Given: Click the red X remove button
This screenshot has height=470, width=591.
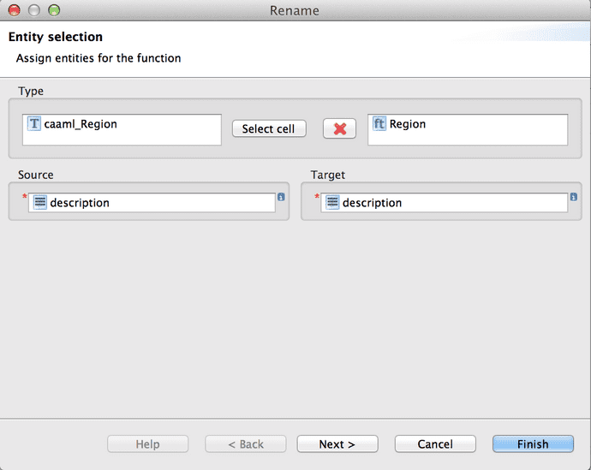Looking at the screenshot, I should [x=339, y=128].
